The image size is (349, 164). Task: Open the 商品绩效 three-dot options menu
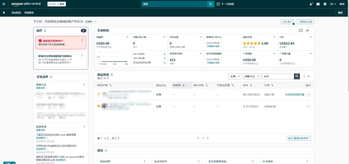[x=304, y=76]
